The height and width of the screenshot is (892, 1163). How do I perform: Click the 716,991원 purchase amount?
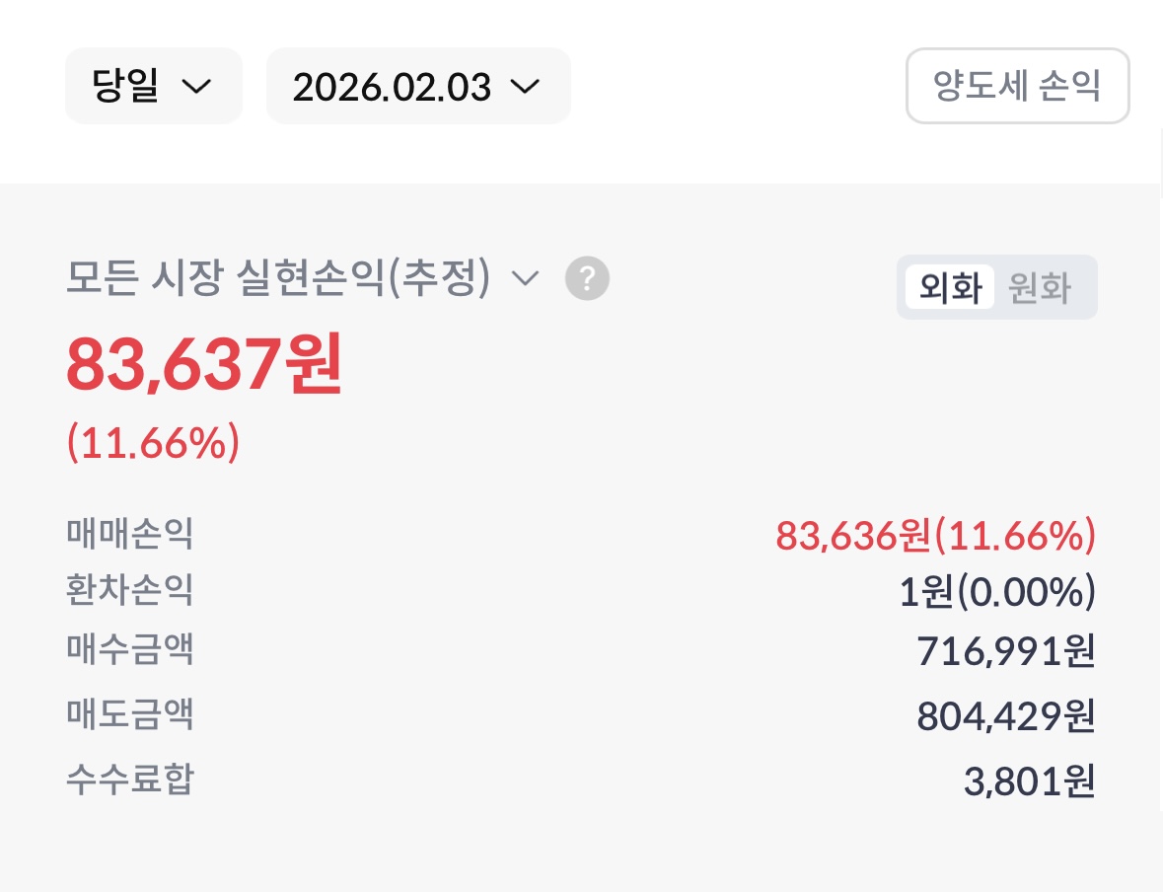(1005, 651)
